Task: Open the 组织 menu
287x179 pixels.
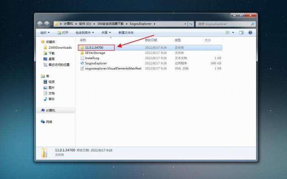Action: (45, 33)
